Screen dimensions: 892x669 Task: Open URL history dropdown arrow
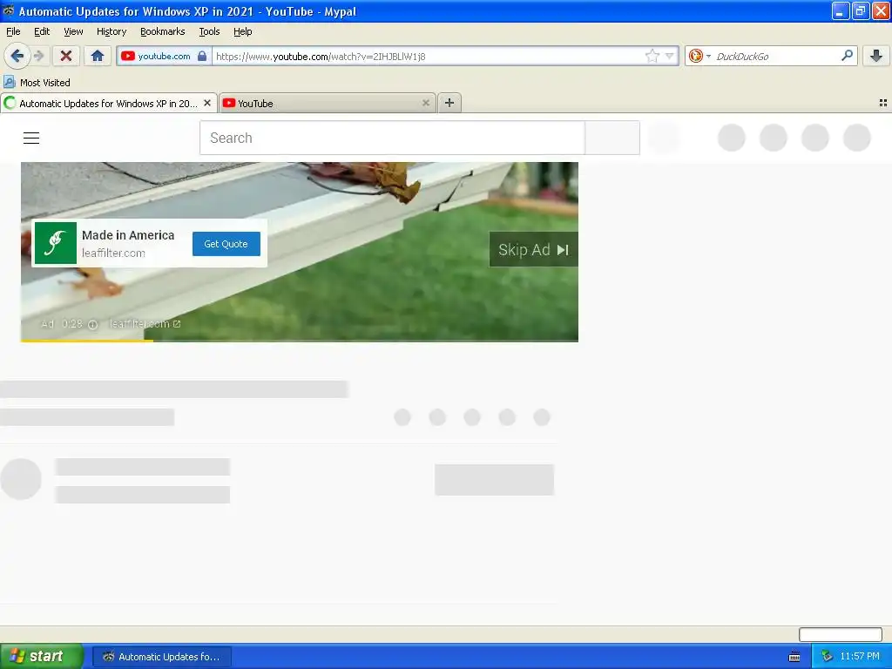click(x=670, y=56)
